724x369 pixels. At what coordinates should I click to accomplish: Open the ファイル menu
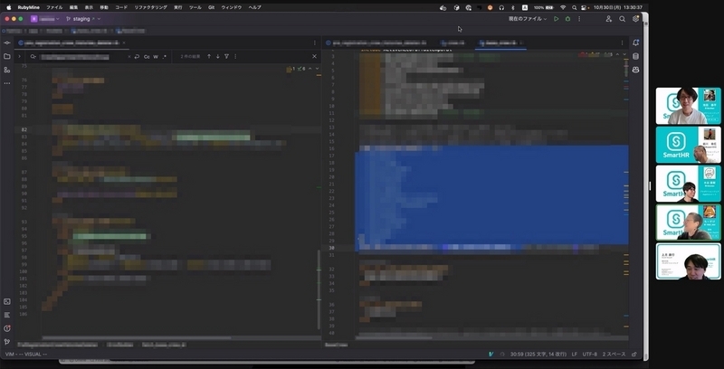point(54,7)
